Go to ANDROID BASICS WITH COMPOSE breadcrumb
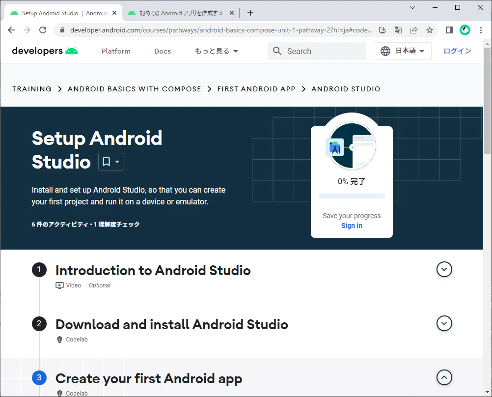This screenshot has height=397, width=492. [x=135, y=89]
